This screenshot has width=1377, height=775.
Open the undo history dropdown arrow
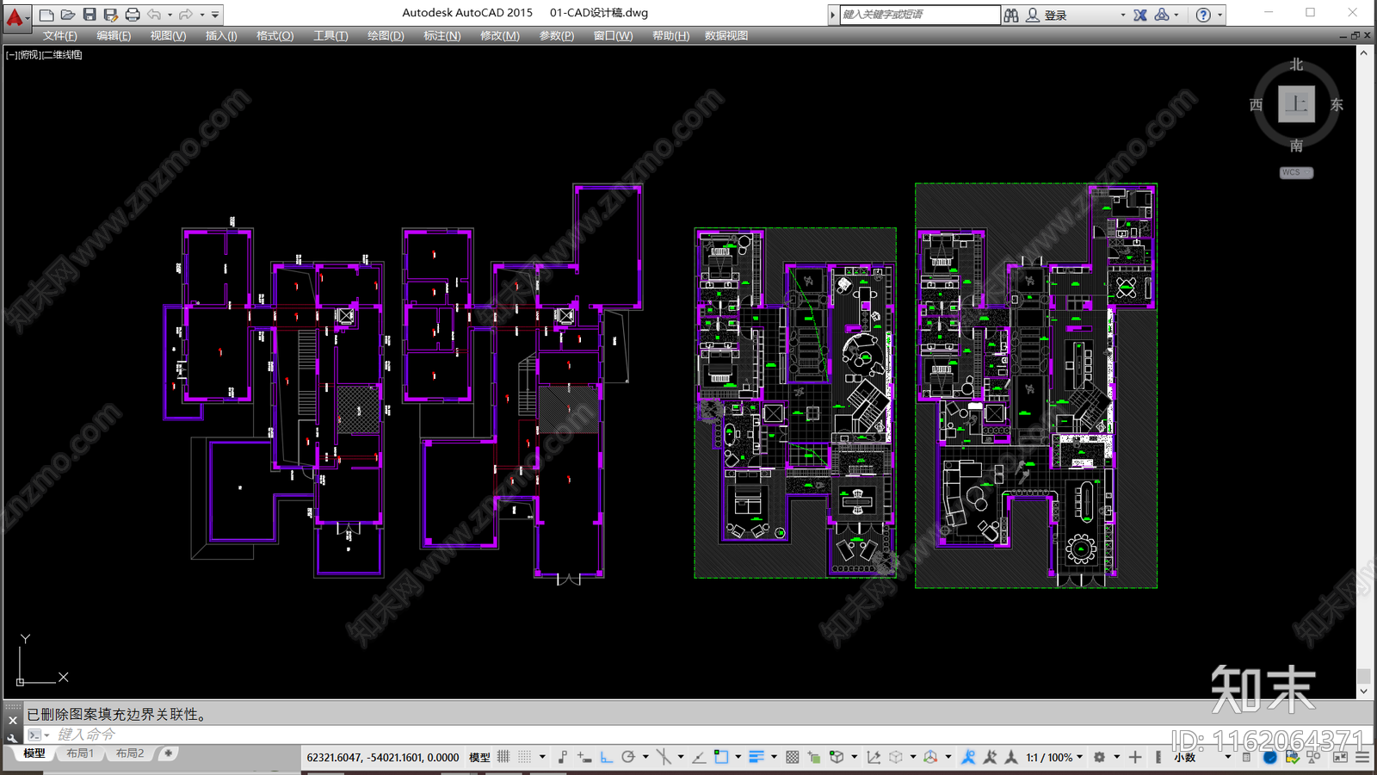coord(170,15)
